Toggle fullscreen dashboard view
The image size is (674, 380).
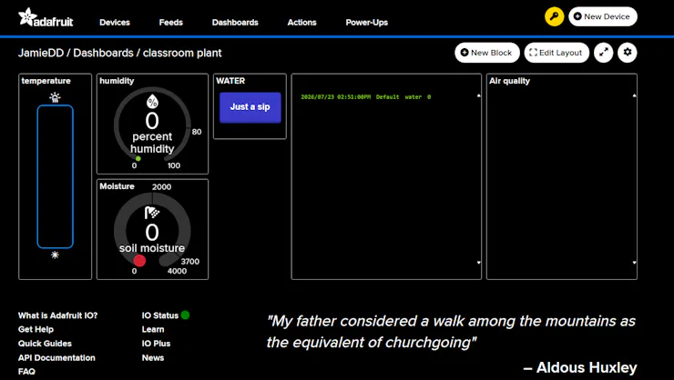pyautogui.click(x=604, y=53)
